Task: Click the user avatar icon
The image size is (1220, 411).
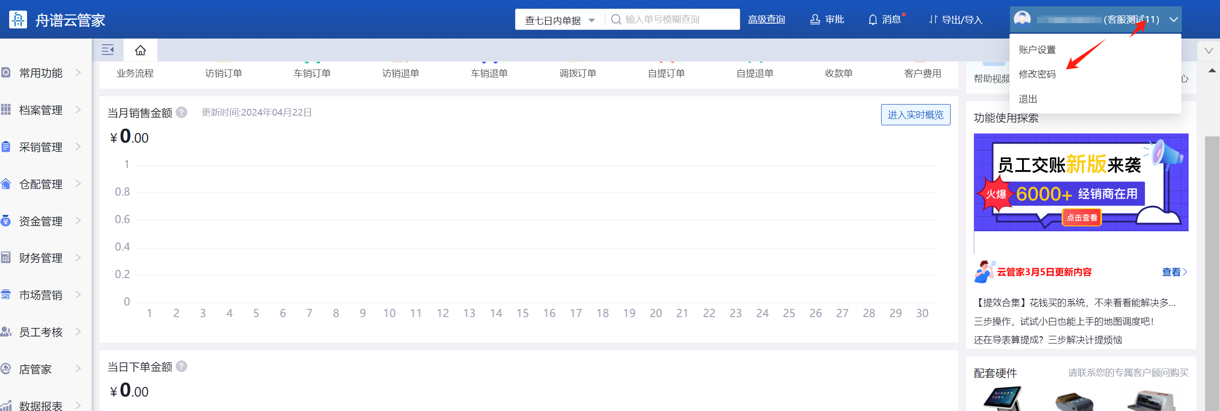Action: (x=1022, y=19)
